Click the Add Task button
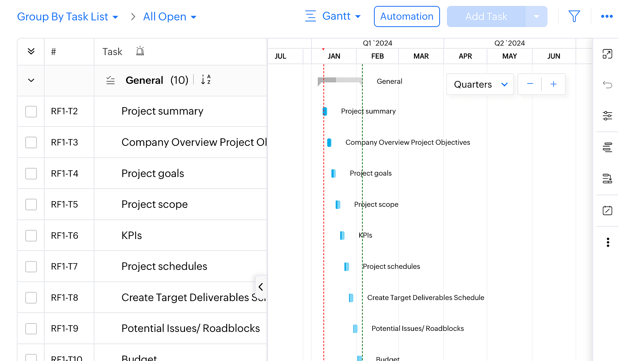This screenshot has height=361, width=618. tap(486, 16)
